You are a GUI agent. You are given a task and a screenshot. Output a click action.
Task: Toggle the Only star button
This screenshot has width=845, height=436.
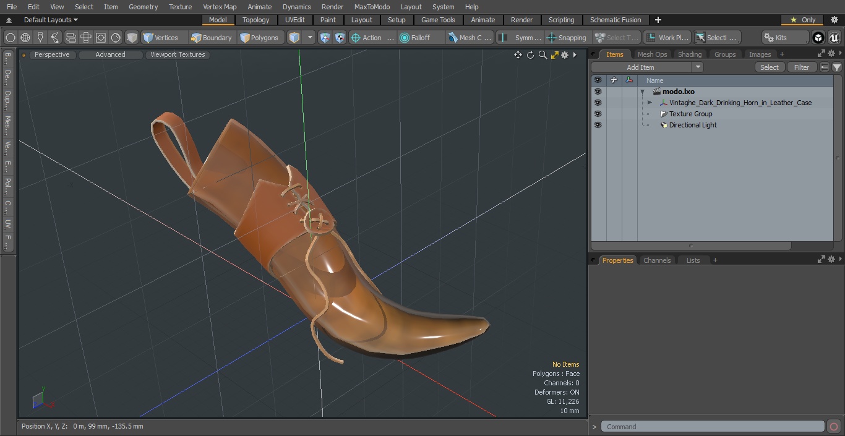802,20
